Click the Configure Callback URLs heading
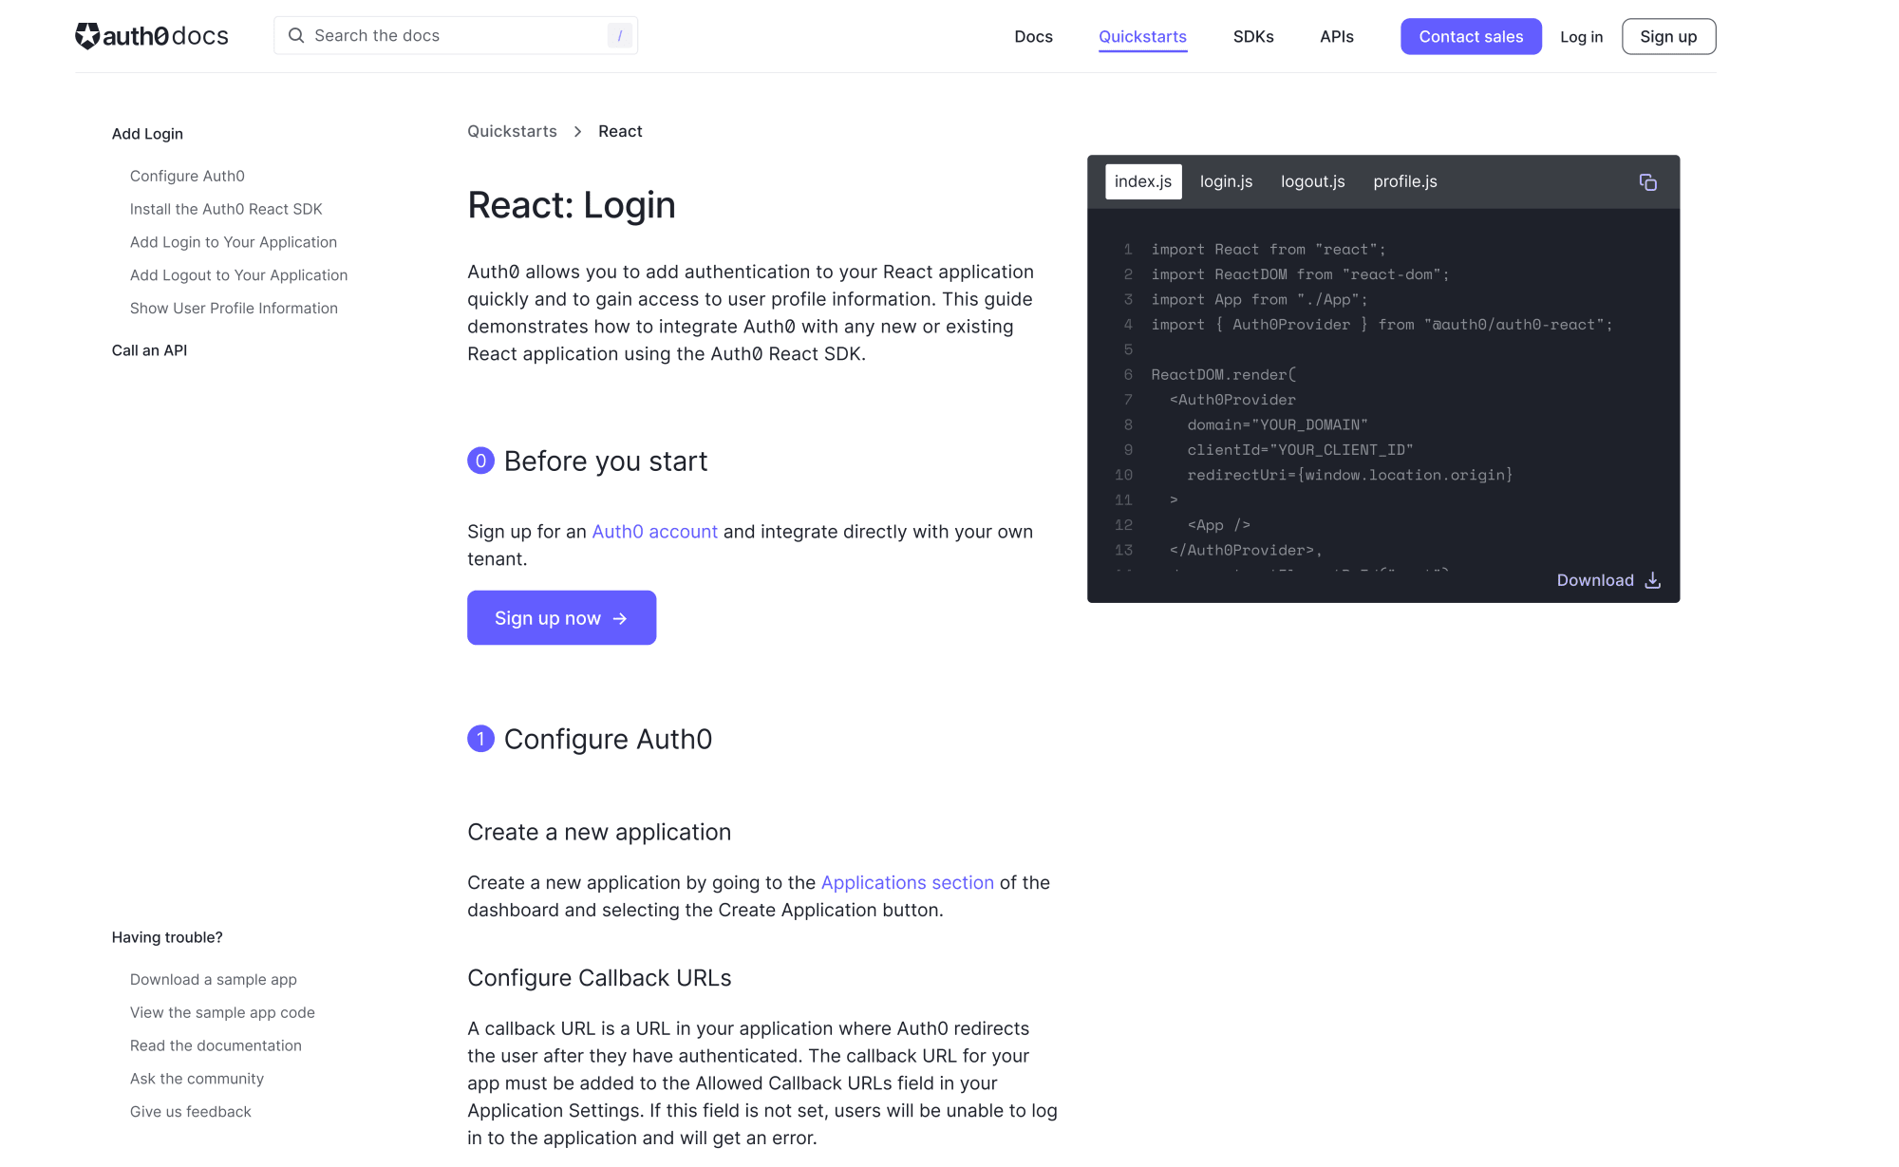Viewport: 1899px width, 1167px height. (x=599, y=979)
